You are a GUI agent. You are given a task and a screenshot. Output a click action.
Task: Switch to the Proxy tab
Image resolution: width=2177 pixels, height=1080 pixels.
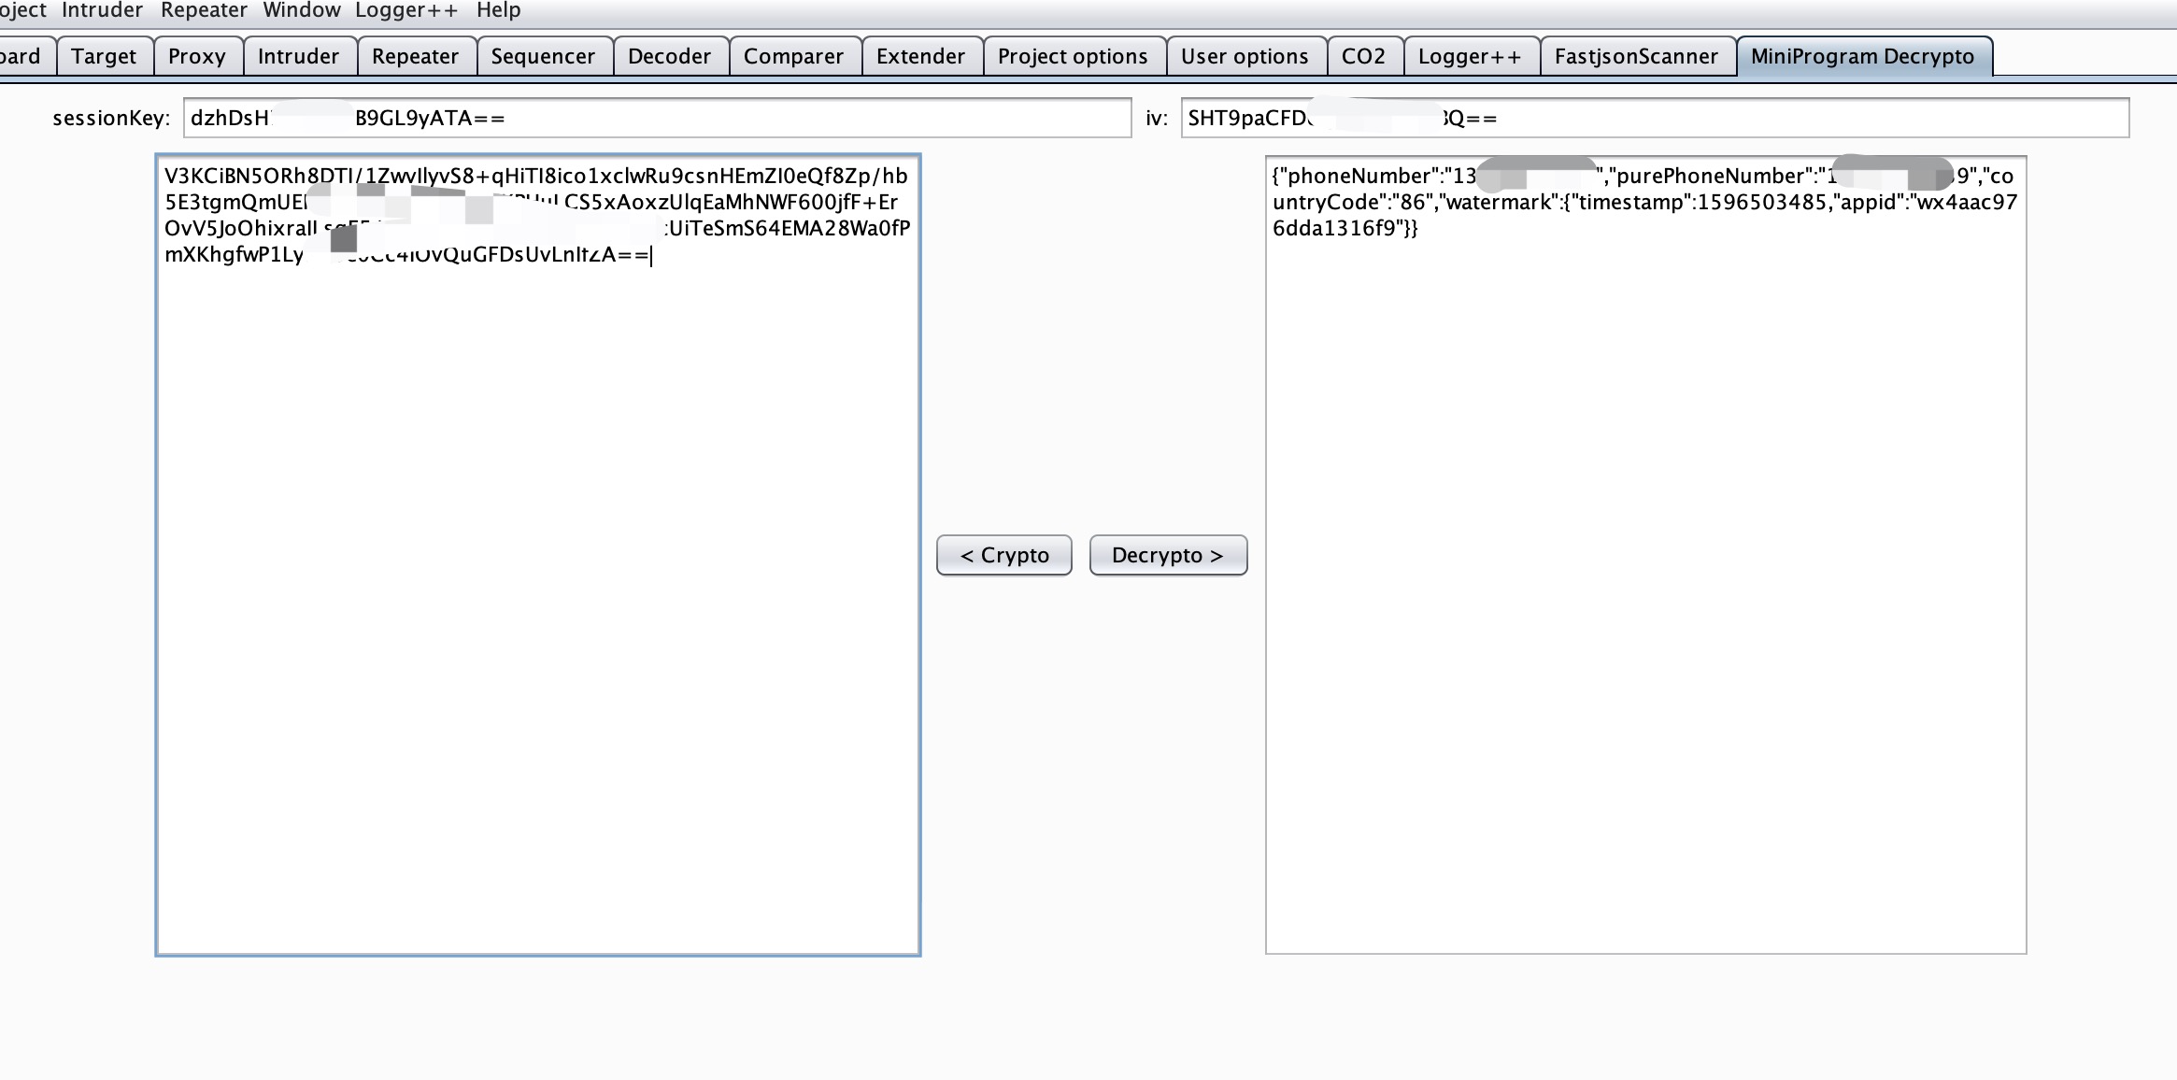click(196, 56)
